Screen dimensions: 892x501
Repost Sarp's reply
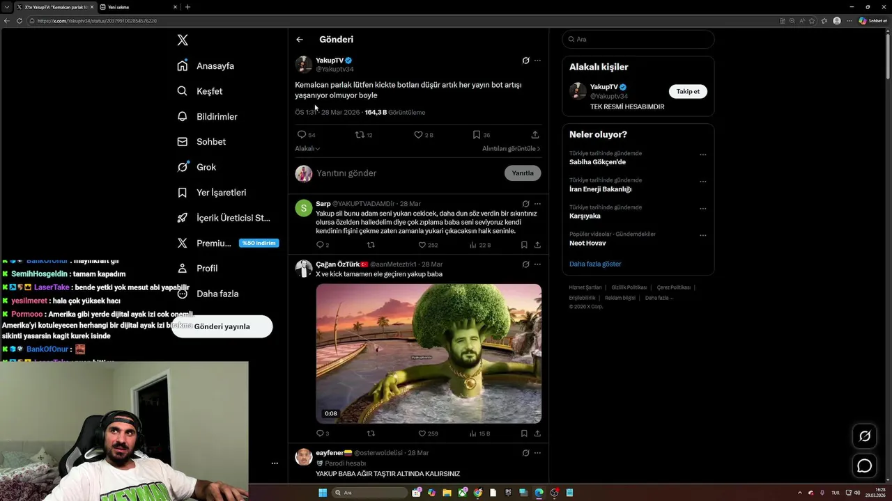(371, 245)
